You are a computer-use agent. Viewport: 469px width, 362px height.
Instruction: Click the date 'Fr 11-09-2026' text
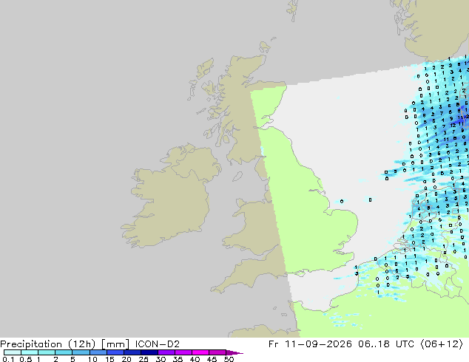(310, 344)
